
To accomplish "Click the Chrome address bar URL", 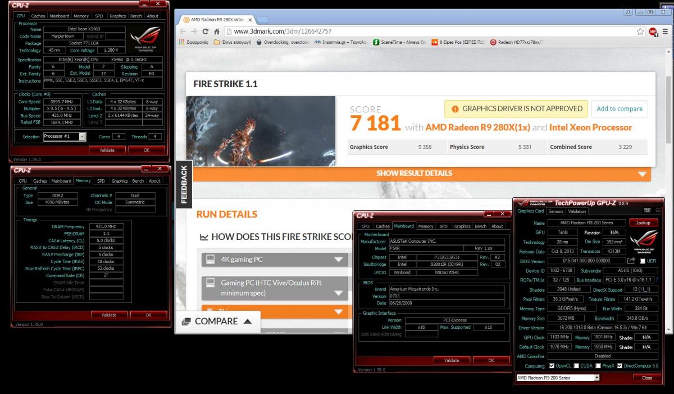I will pyautogui.click(x=282, y=31).
